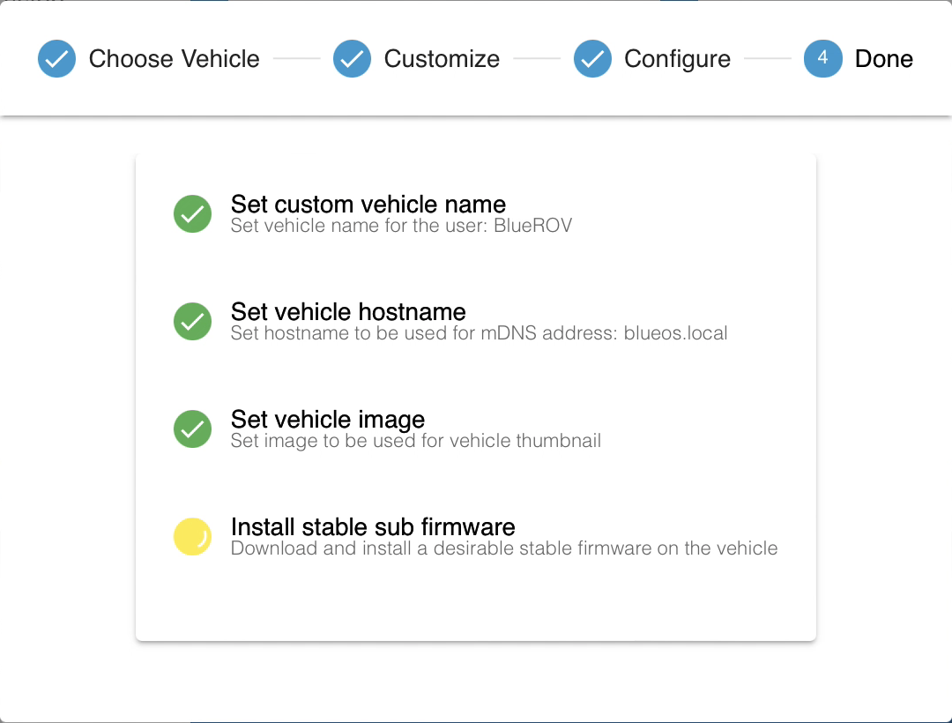The width and height of the screenshot is (952, 723).
Task: Click the Customize step checkmark icon
Action: pos(352,59)
